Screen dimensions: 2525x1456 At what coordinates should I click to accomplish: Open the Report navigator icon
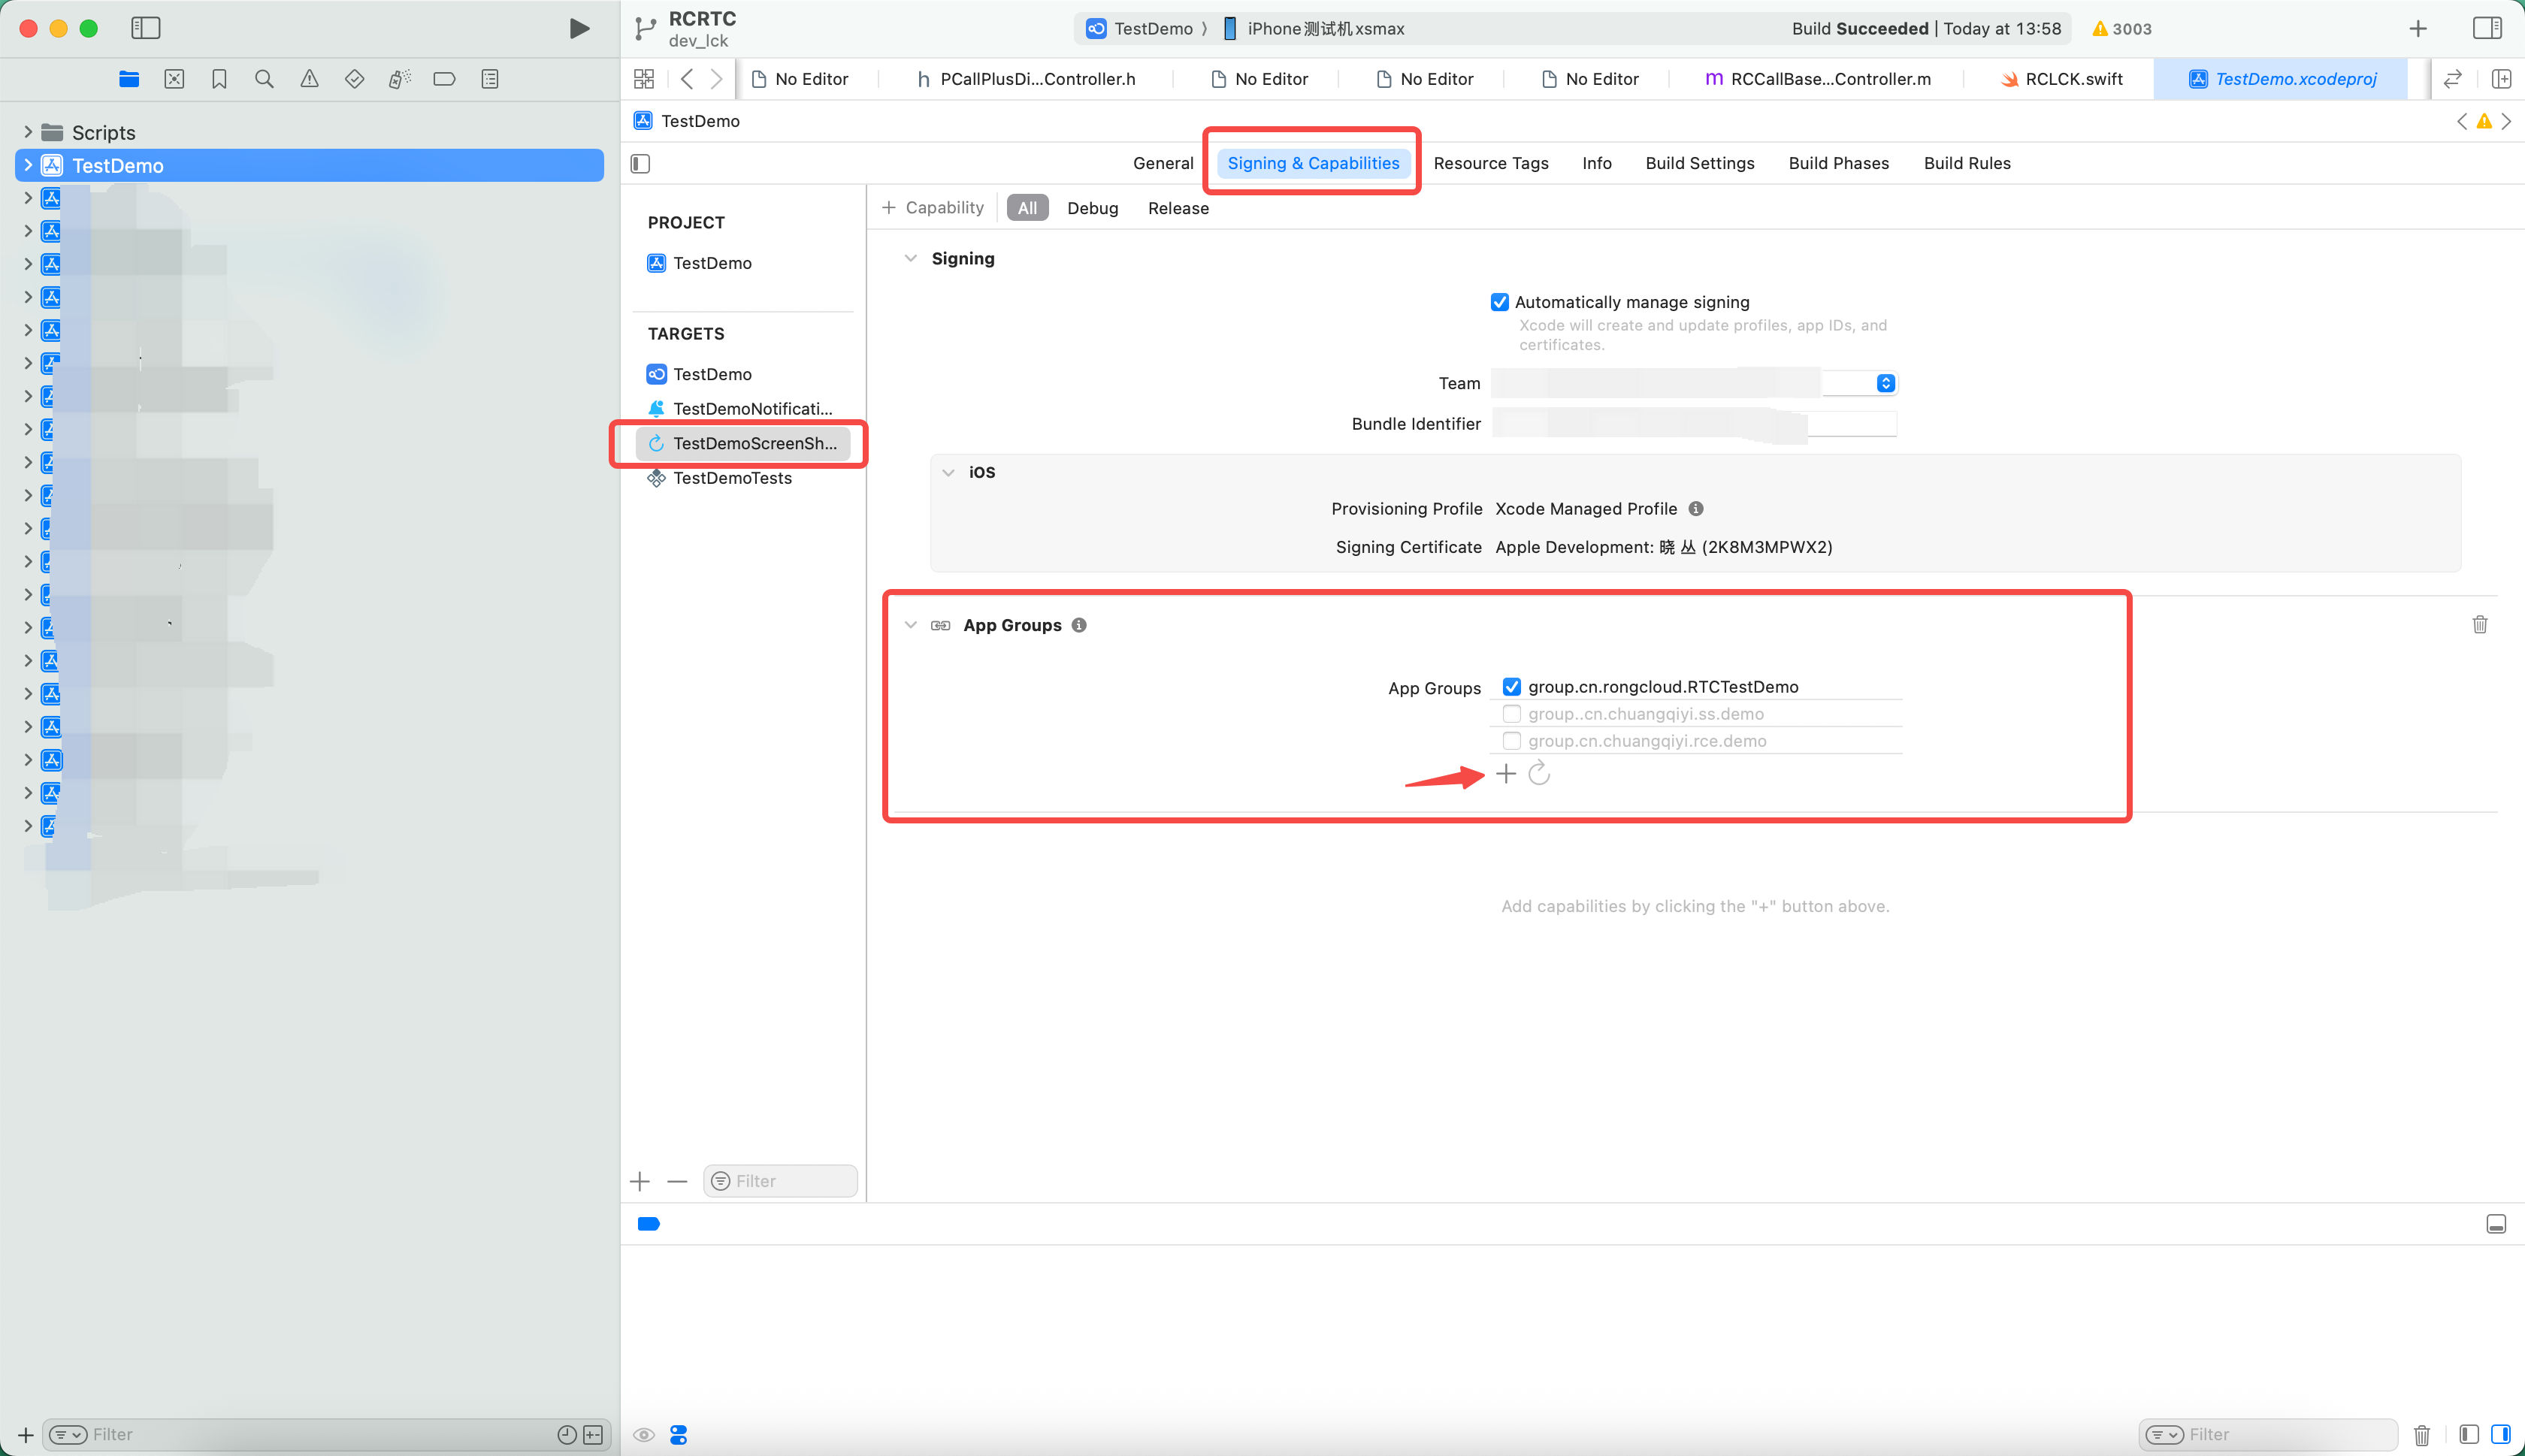click(490, 79)
